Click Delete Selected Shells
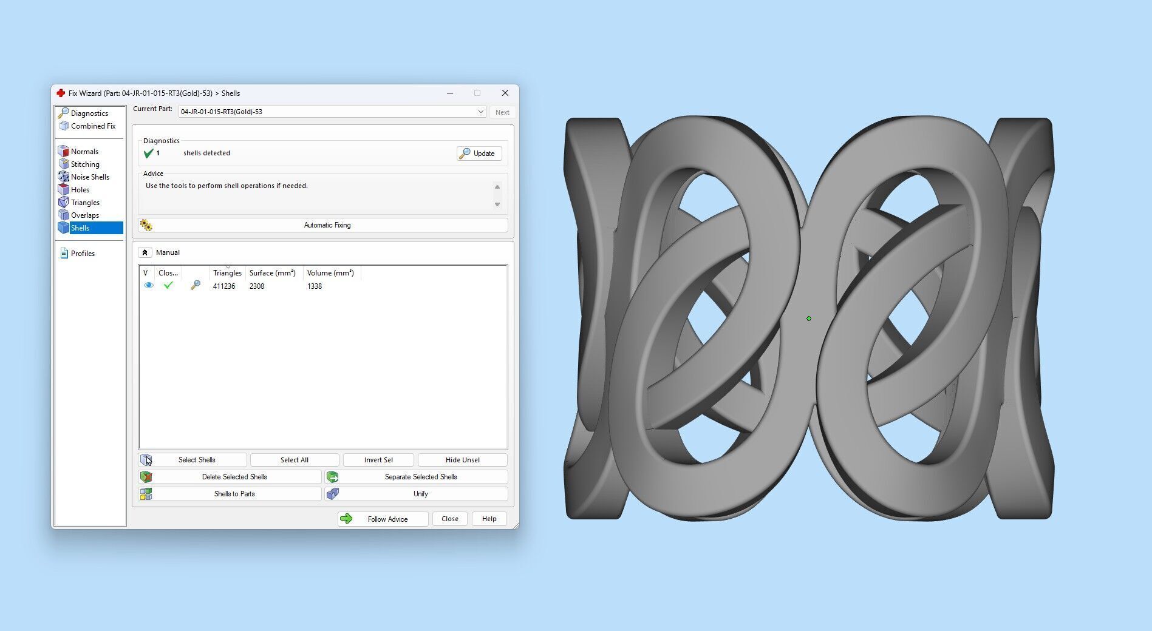The image size is (1152, 631). tap(230, 477)
